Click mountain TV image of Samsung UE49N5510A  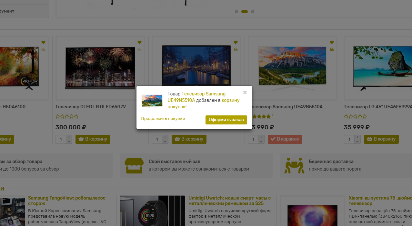[x=293, y=68]
